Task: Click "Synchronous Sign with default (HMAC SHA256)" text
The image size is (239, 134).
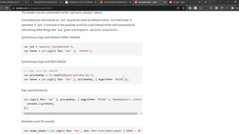Action: [51, 37]
